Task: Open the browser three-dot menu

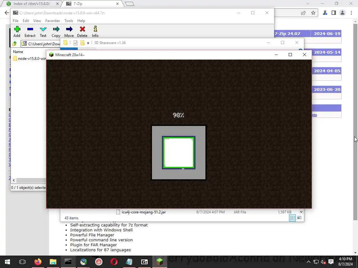Action: (351, 13)
